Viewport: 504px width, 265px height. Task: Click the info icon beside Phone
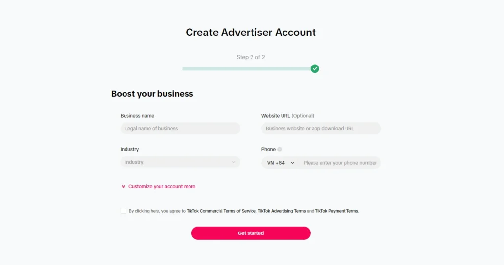tap(280, 149)
